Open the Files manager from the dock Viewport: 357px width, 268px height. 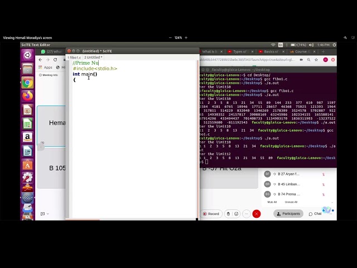(27, 69)
